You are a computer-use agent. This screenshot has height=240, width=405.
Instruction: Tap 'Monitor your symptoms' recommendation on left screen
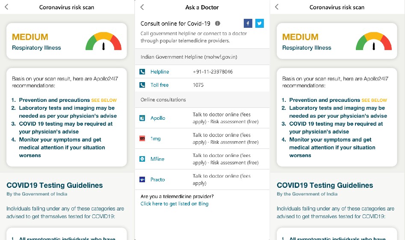click(x=62, y=148)
